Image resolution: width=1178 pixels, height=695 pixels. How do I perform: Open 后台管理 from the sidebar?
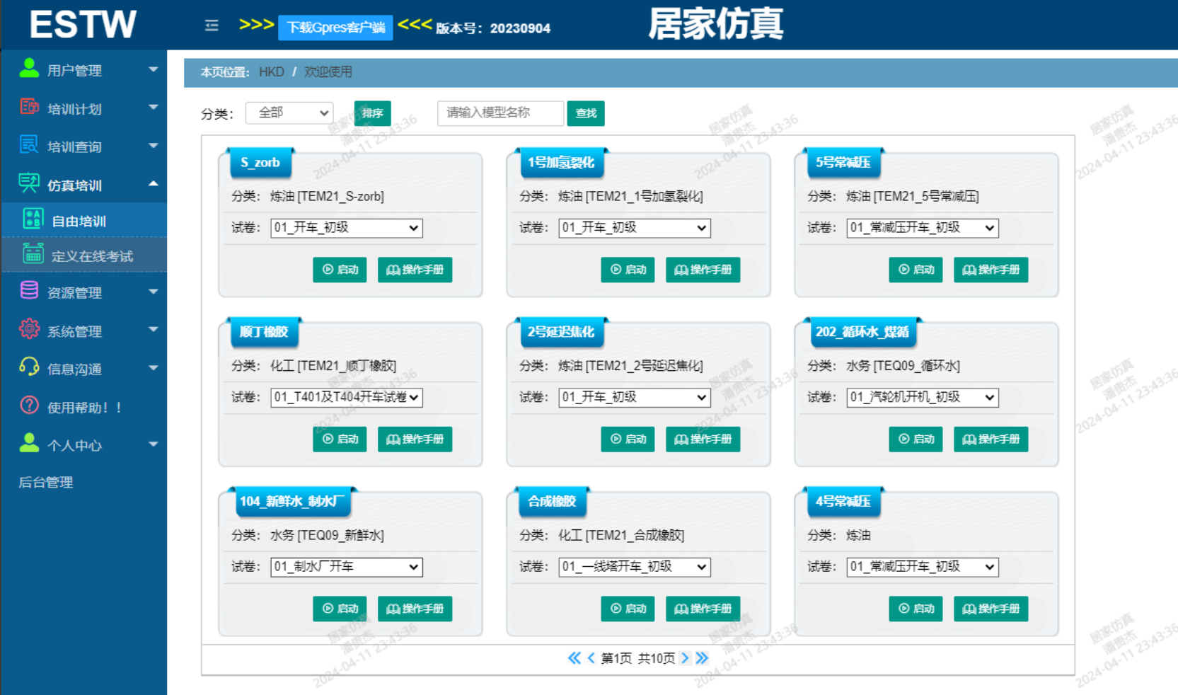(x=45, y=482)
